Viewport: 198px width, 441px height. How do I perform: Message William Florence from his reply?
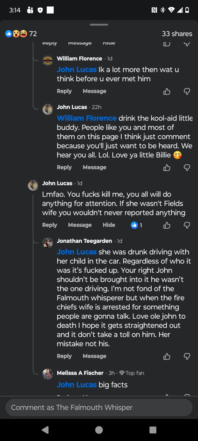click(94, 91)
